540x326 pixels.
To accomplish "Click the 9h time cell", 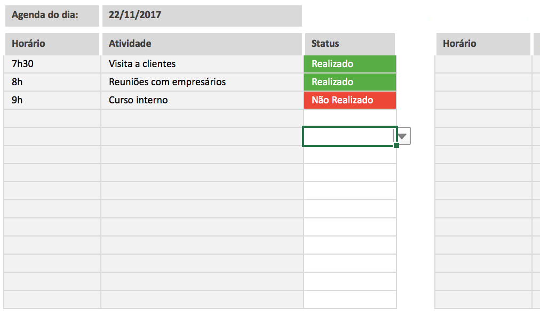I will click(x=52, y=100).
